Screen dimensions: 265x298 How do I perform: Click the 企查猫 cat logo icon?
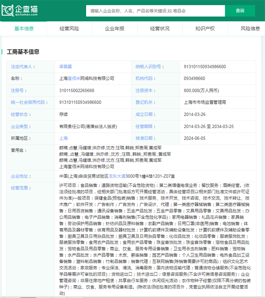tap(8, 10)
